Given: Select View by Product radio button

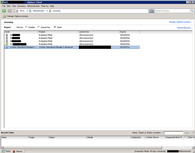Looking at the screenshot, I should [26, 27].
